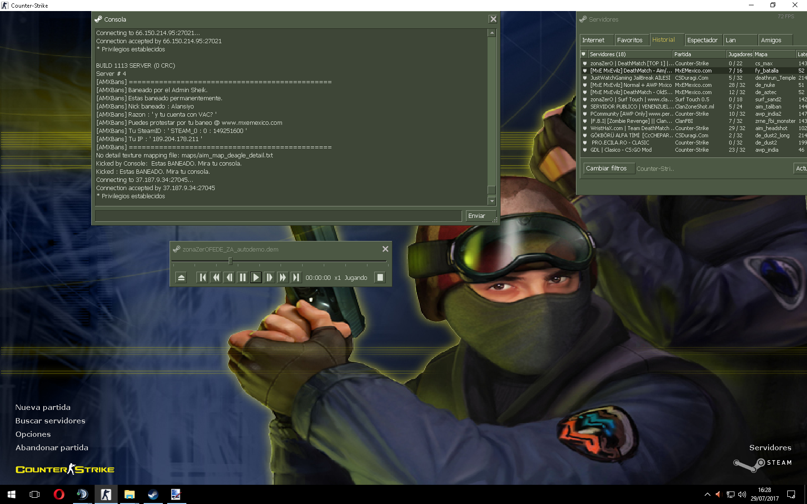Step one frame forward in demo player
Image resolution: width=807 pixels, height=504 pixels.
(x=269, y=277)
